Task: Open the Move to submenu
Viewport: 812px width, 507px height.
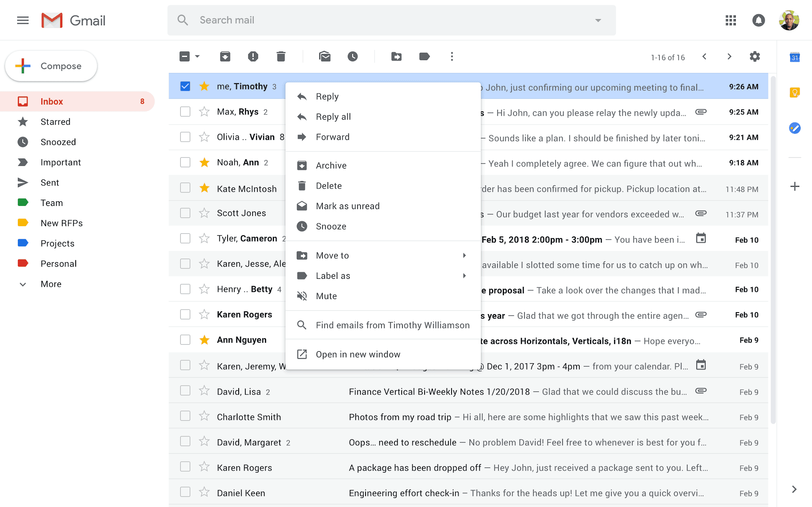Action: pyautogui.click(x=332, y=255)
